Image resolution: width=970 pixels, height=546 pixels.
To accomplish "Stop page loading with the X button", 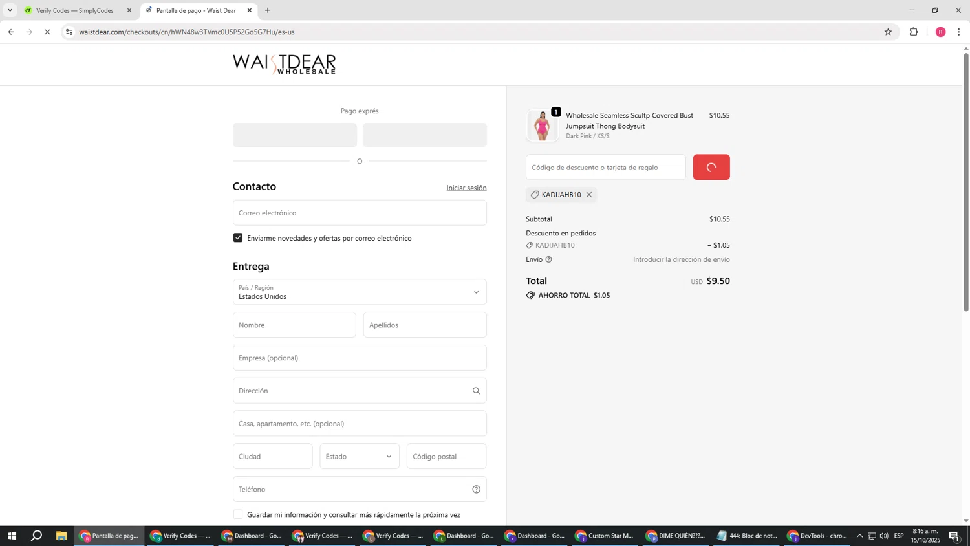I will [47, 32].
